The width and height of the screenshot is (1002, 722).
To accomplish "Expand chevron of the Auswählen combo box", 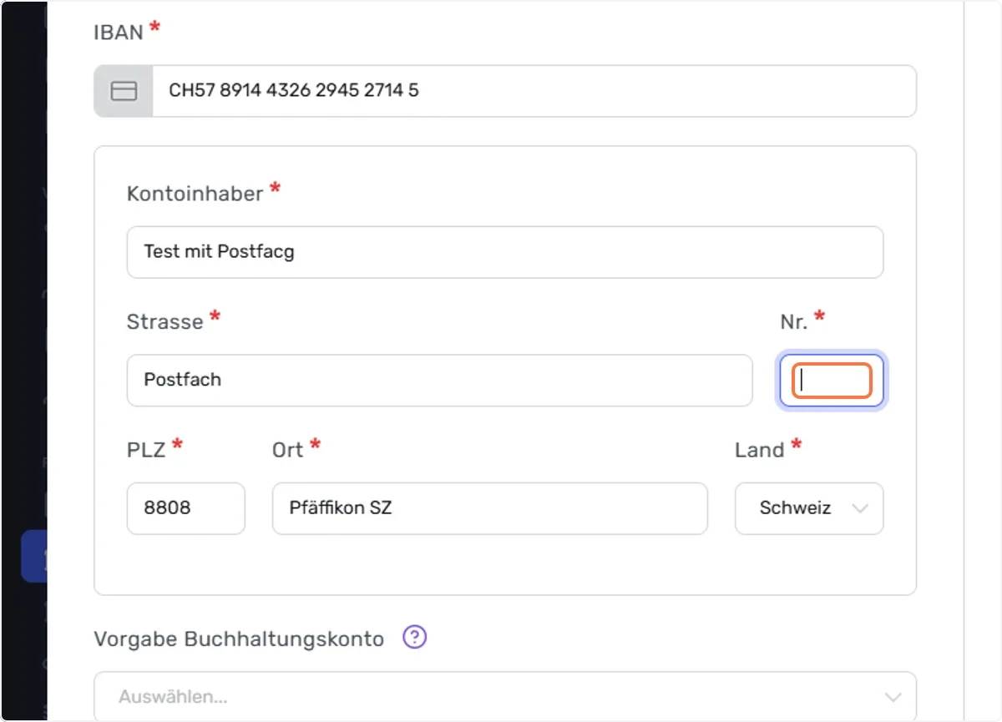I will (893, 697).
